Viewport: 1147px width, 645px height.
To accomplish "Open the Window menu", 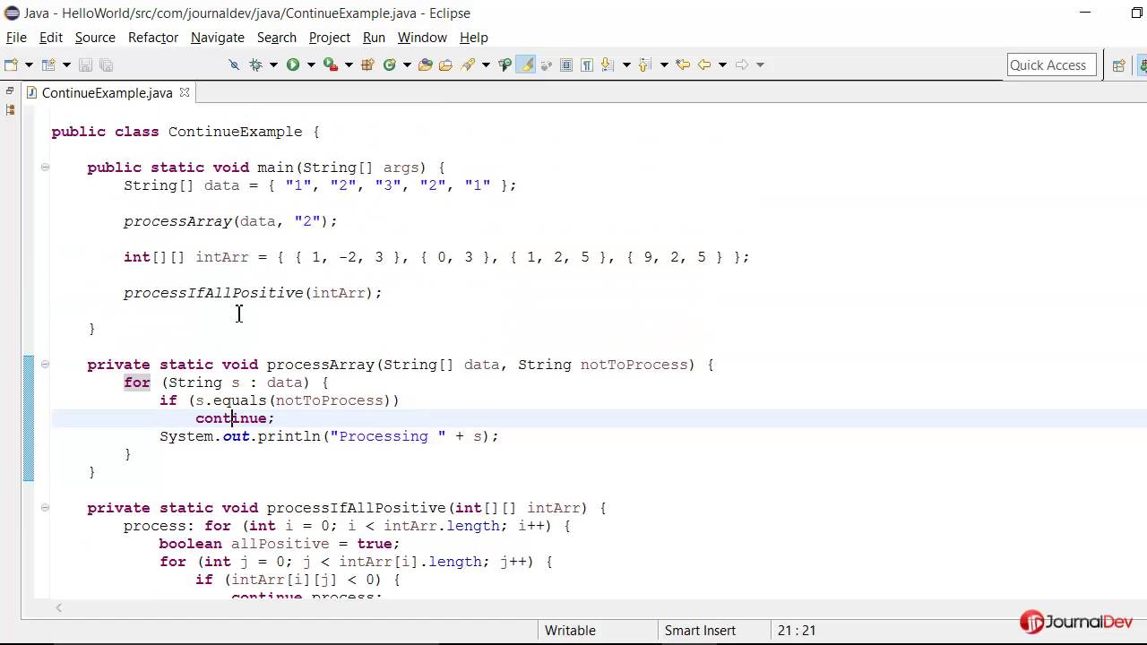I will (422, 37).
